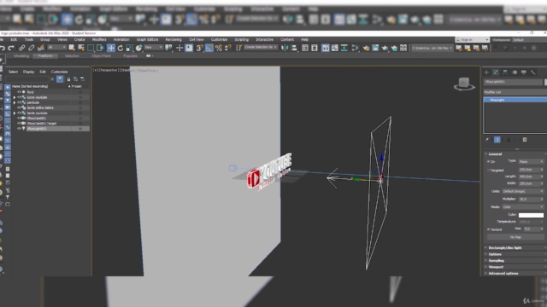
Task: Select the Object Paint ribbon tab
Action: click(101, 55)
